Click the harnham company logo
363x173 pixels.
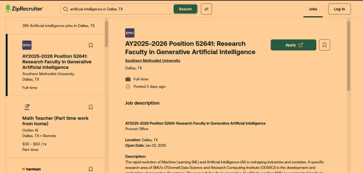click(x=32, y=169)
